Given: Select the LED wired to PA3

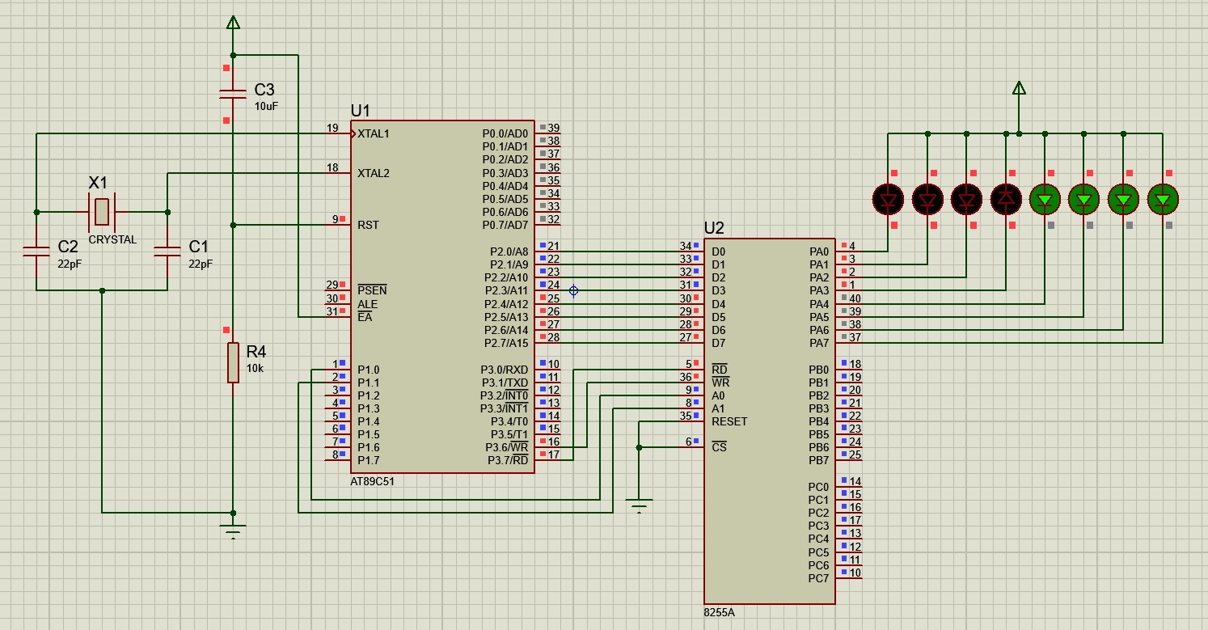Looking at the screenshot, I should (1006, 198).
